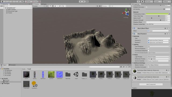172x97 pixels.
Task: Open the Motion Vectors dropdown
Action: click(159, 65)
